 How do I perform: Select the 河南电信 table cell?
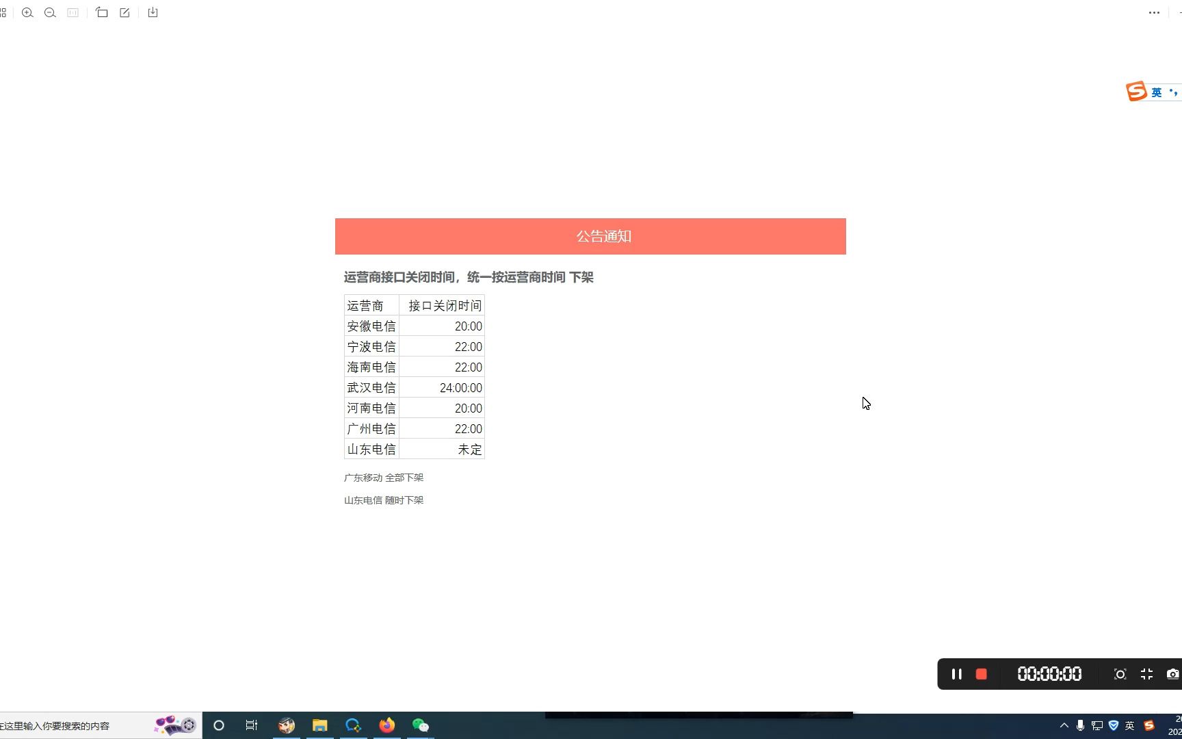371,408
